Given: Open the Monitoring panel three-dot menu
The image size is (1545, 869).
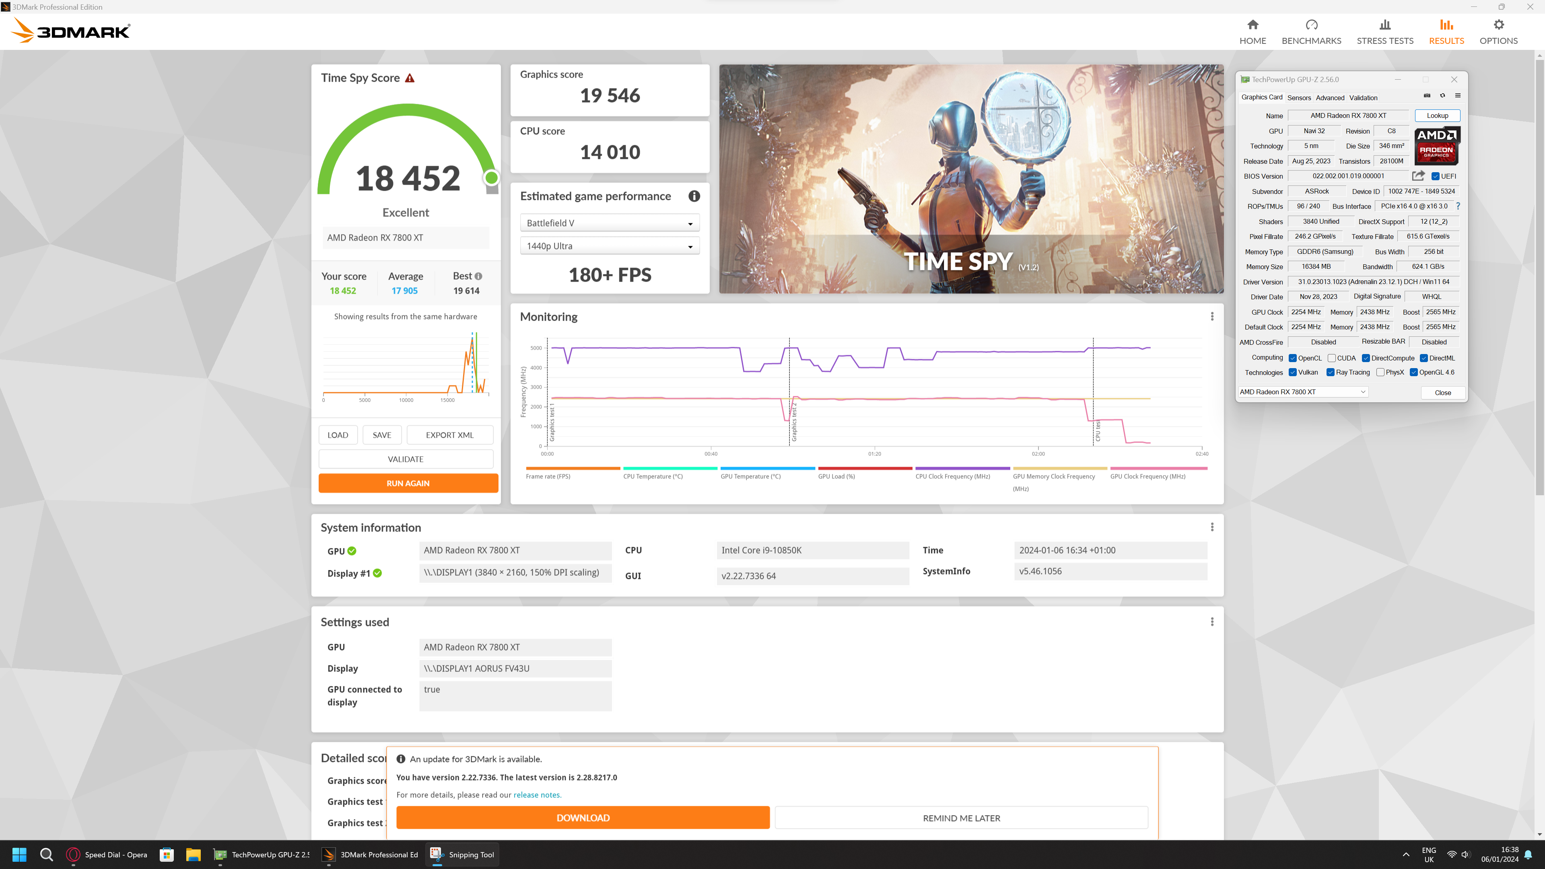Looking at the screenshot, I should pyautogui.click(x=1211, y=317).
